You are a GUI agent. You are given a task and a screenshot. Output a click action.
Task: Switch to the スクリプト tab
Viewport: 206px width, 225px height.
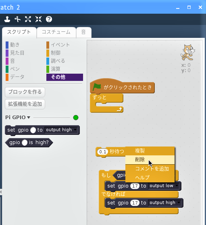(x=19, y=32)
